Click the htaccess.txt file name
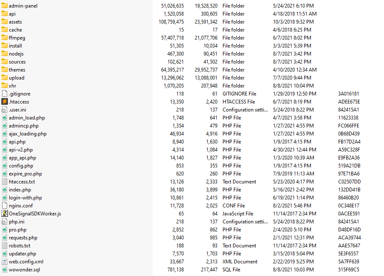Screen dimensions: 384x276 coord(22,182)
